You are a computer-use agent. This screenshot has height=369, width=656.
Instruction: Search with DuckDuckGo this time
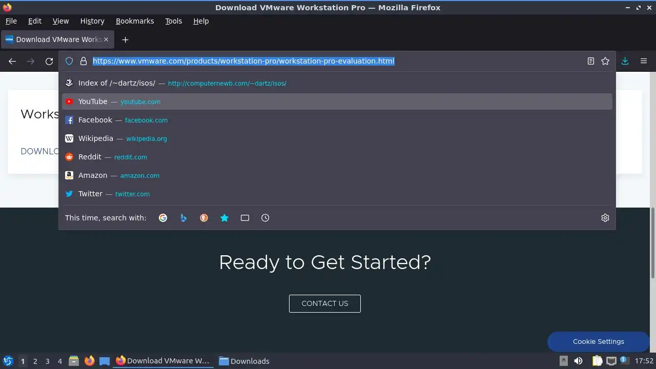(x=204, y=218)
